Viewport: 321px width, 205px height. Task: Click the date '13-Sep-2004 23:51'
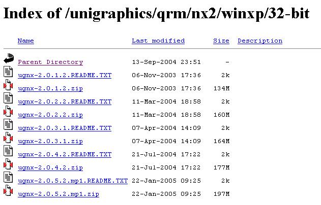coord(166,62)
